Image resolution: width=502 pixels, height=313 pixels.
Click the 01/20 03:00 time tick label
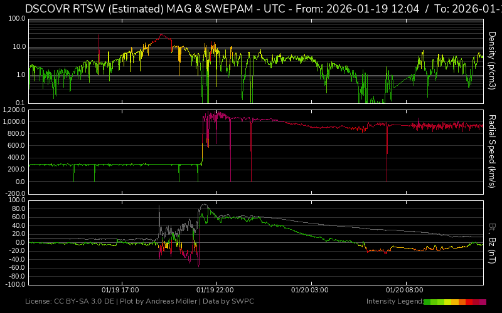point(310,290)
